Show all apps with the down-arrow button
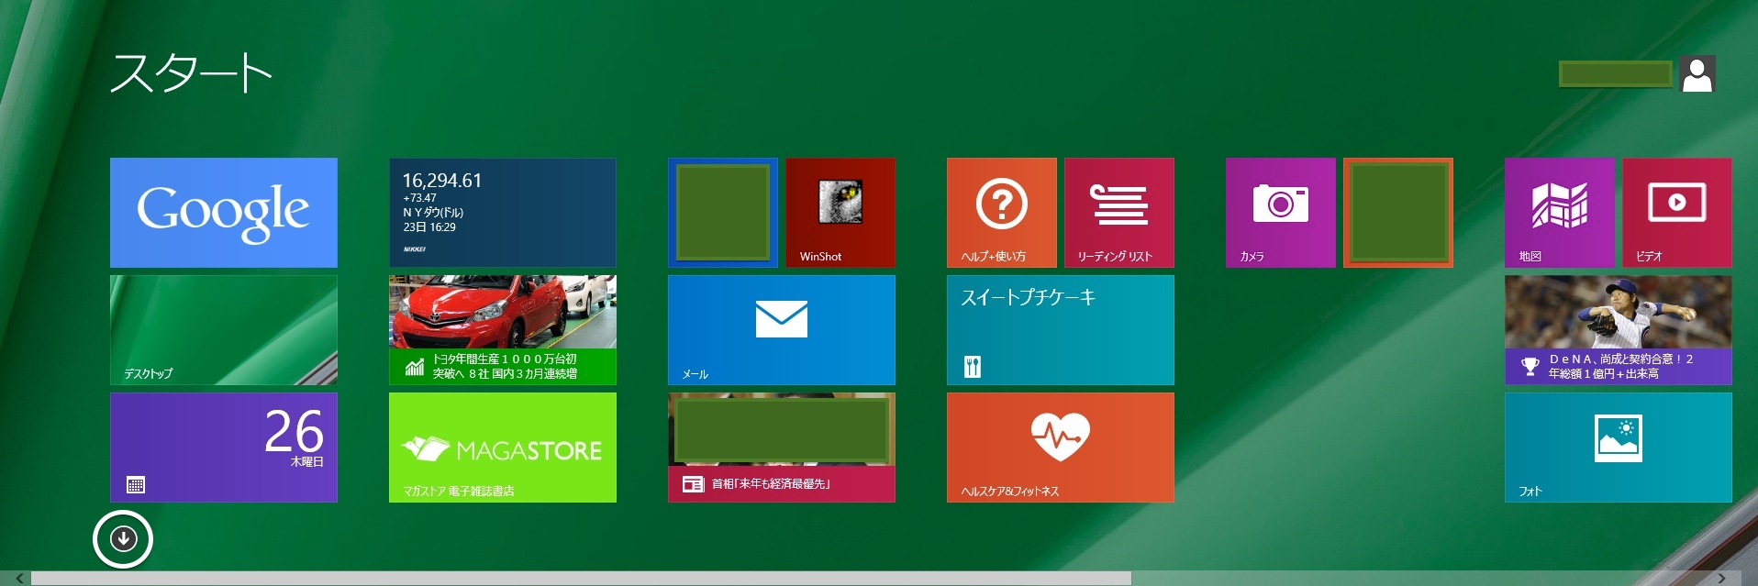Screen dimensions: 1758x586 123,539
